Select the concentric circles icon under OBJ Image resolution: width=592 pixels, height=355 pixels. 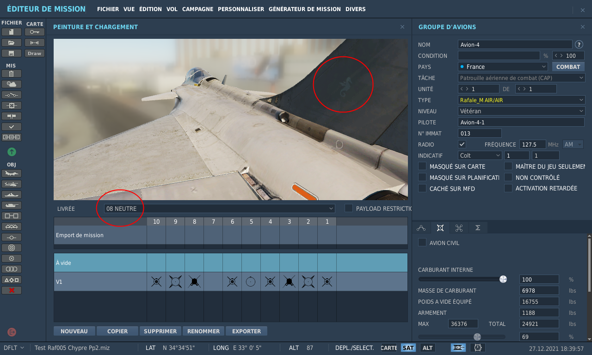pyautogui.click(x=12, y=248)
